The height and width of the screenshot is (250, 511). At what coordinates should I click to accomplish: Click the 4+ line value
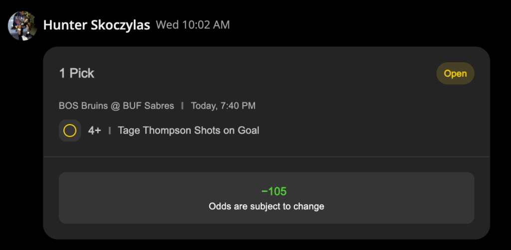(94, 130)
